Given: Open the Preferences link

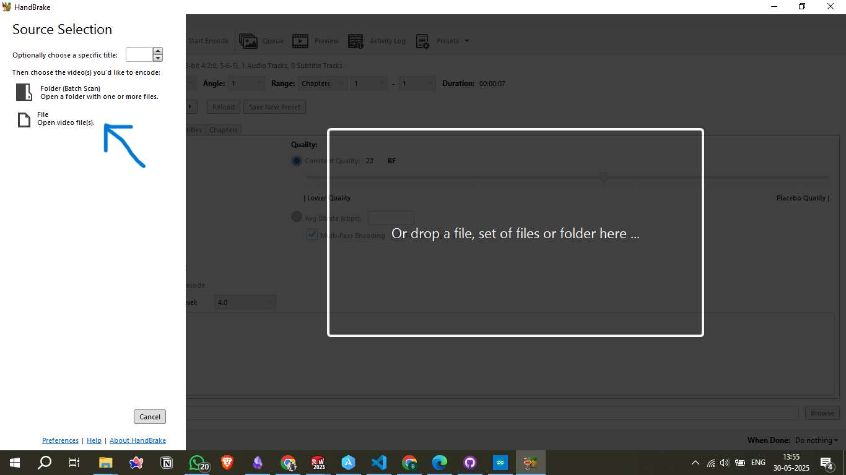Looking at the screenshot, I should 60,440.
